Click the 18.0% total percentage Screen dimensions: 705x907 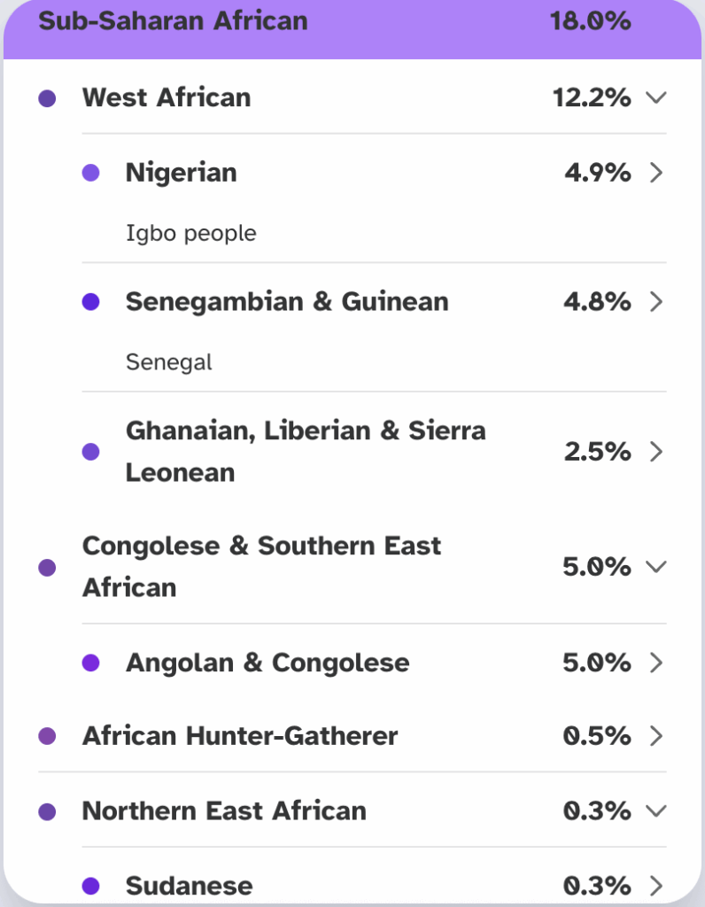pyautogui.click(x=591, y=21)
